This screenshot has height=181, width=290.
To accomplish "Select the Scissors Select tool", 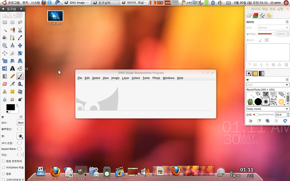I will (20, 30).
